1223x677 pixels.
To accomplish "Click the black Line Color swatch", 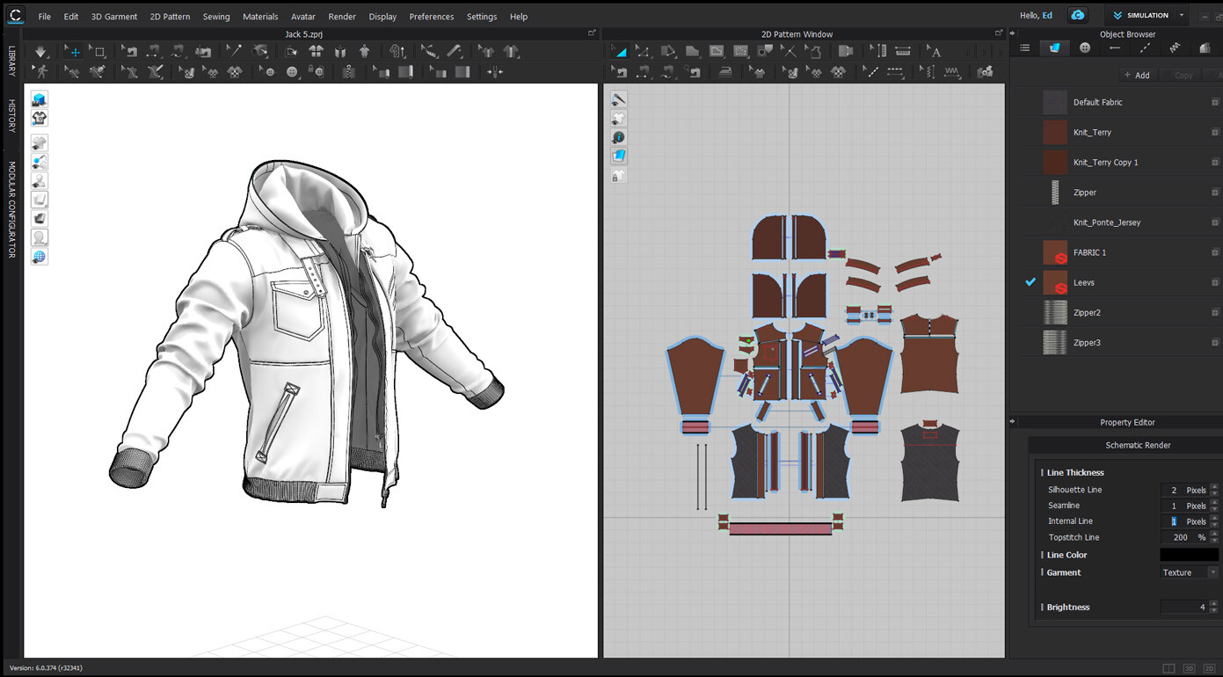I will pos(1188,554).
